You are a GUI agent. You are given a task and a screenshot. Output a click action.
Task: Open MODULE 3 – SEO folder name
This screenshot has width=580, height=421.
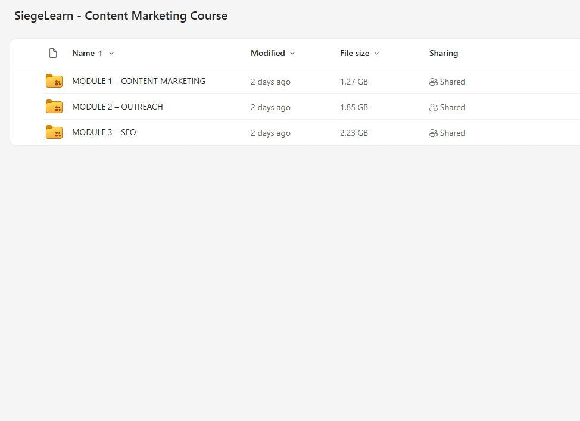point(104,132)
